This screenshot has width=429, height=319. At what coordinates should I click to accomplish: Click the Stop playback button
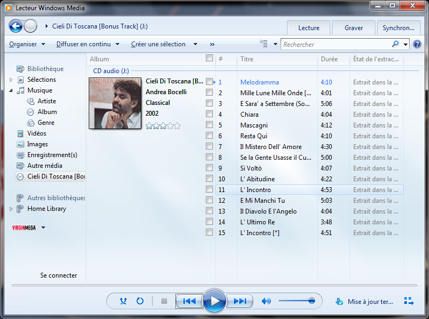[164, 301]
